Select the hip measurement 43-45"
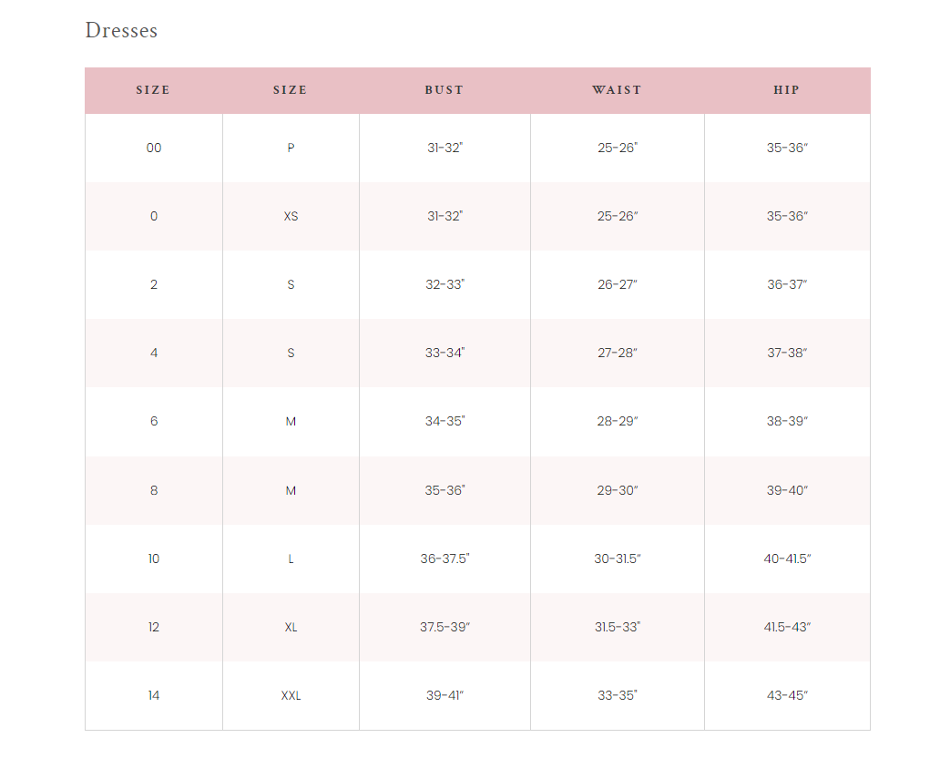Image resolution: width=940 pixels, height=779 pixels. pos(787,695)
